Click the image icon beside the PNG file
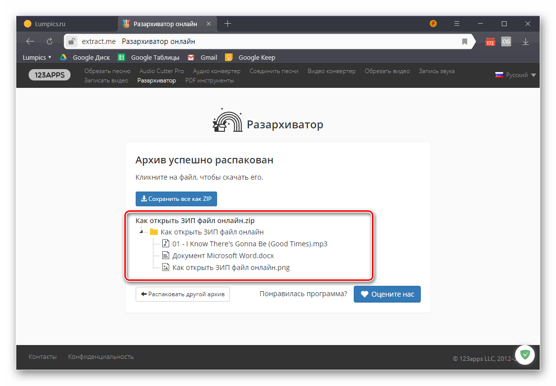 pyautogui.click(x=166, y=267)
